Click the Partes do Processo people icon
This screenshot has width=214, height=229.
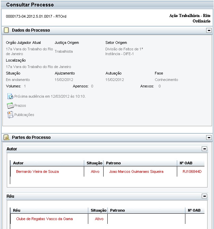[x=6, y=137]
